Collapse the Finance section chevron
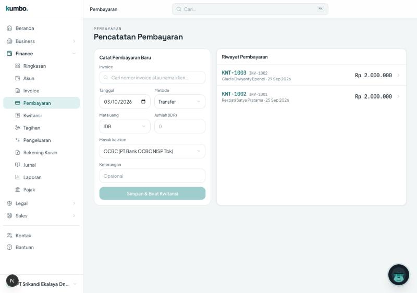The image size is (417, 293). 74,54
